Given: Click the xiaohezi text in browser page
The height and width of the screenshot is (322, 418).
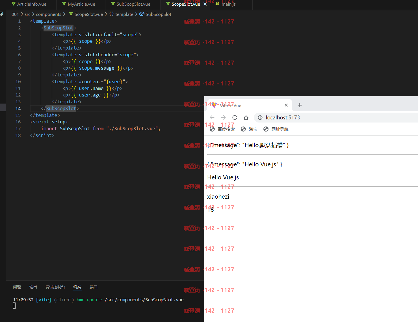Looking at the screenshot, I should click(x=218, y=197).
